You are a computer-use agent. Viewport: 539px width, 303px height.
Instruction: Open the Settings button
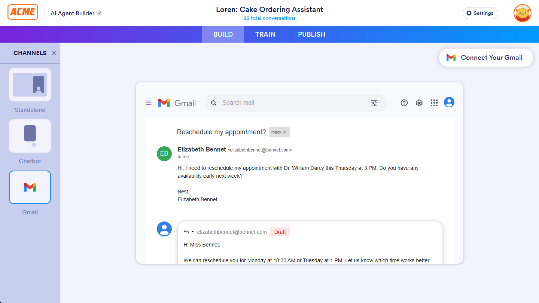click(480, 13)
